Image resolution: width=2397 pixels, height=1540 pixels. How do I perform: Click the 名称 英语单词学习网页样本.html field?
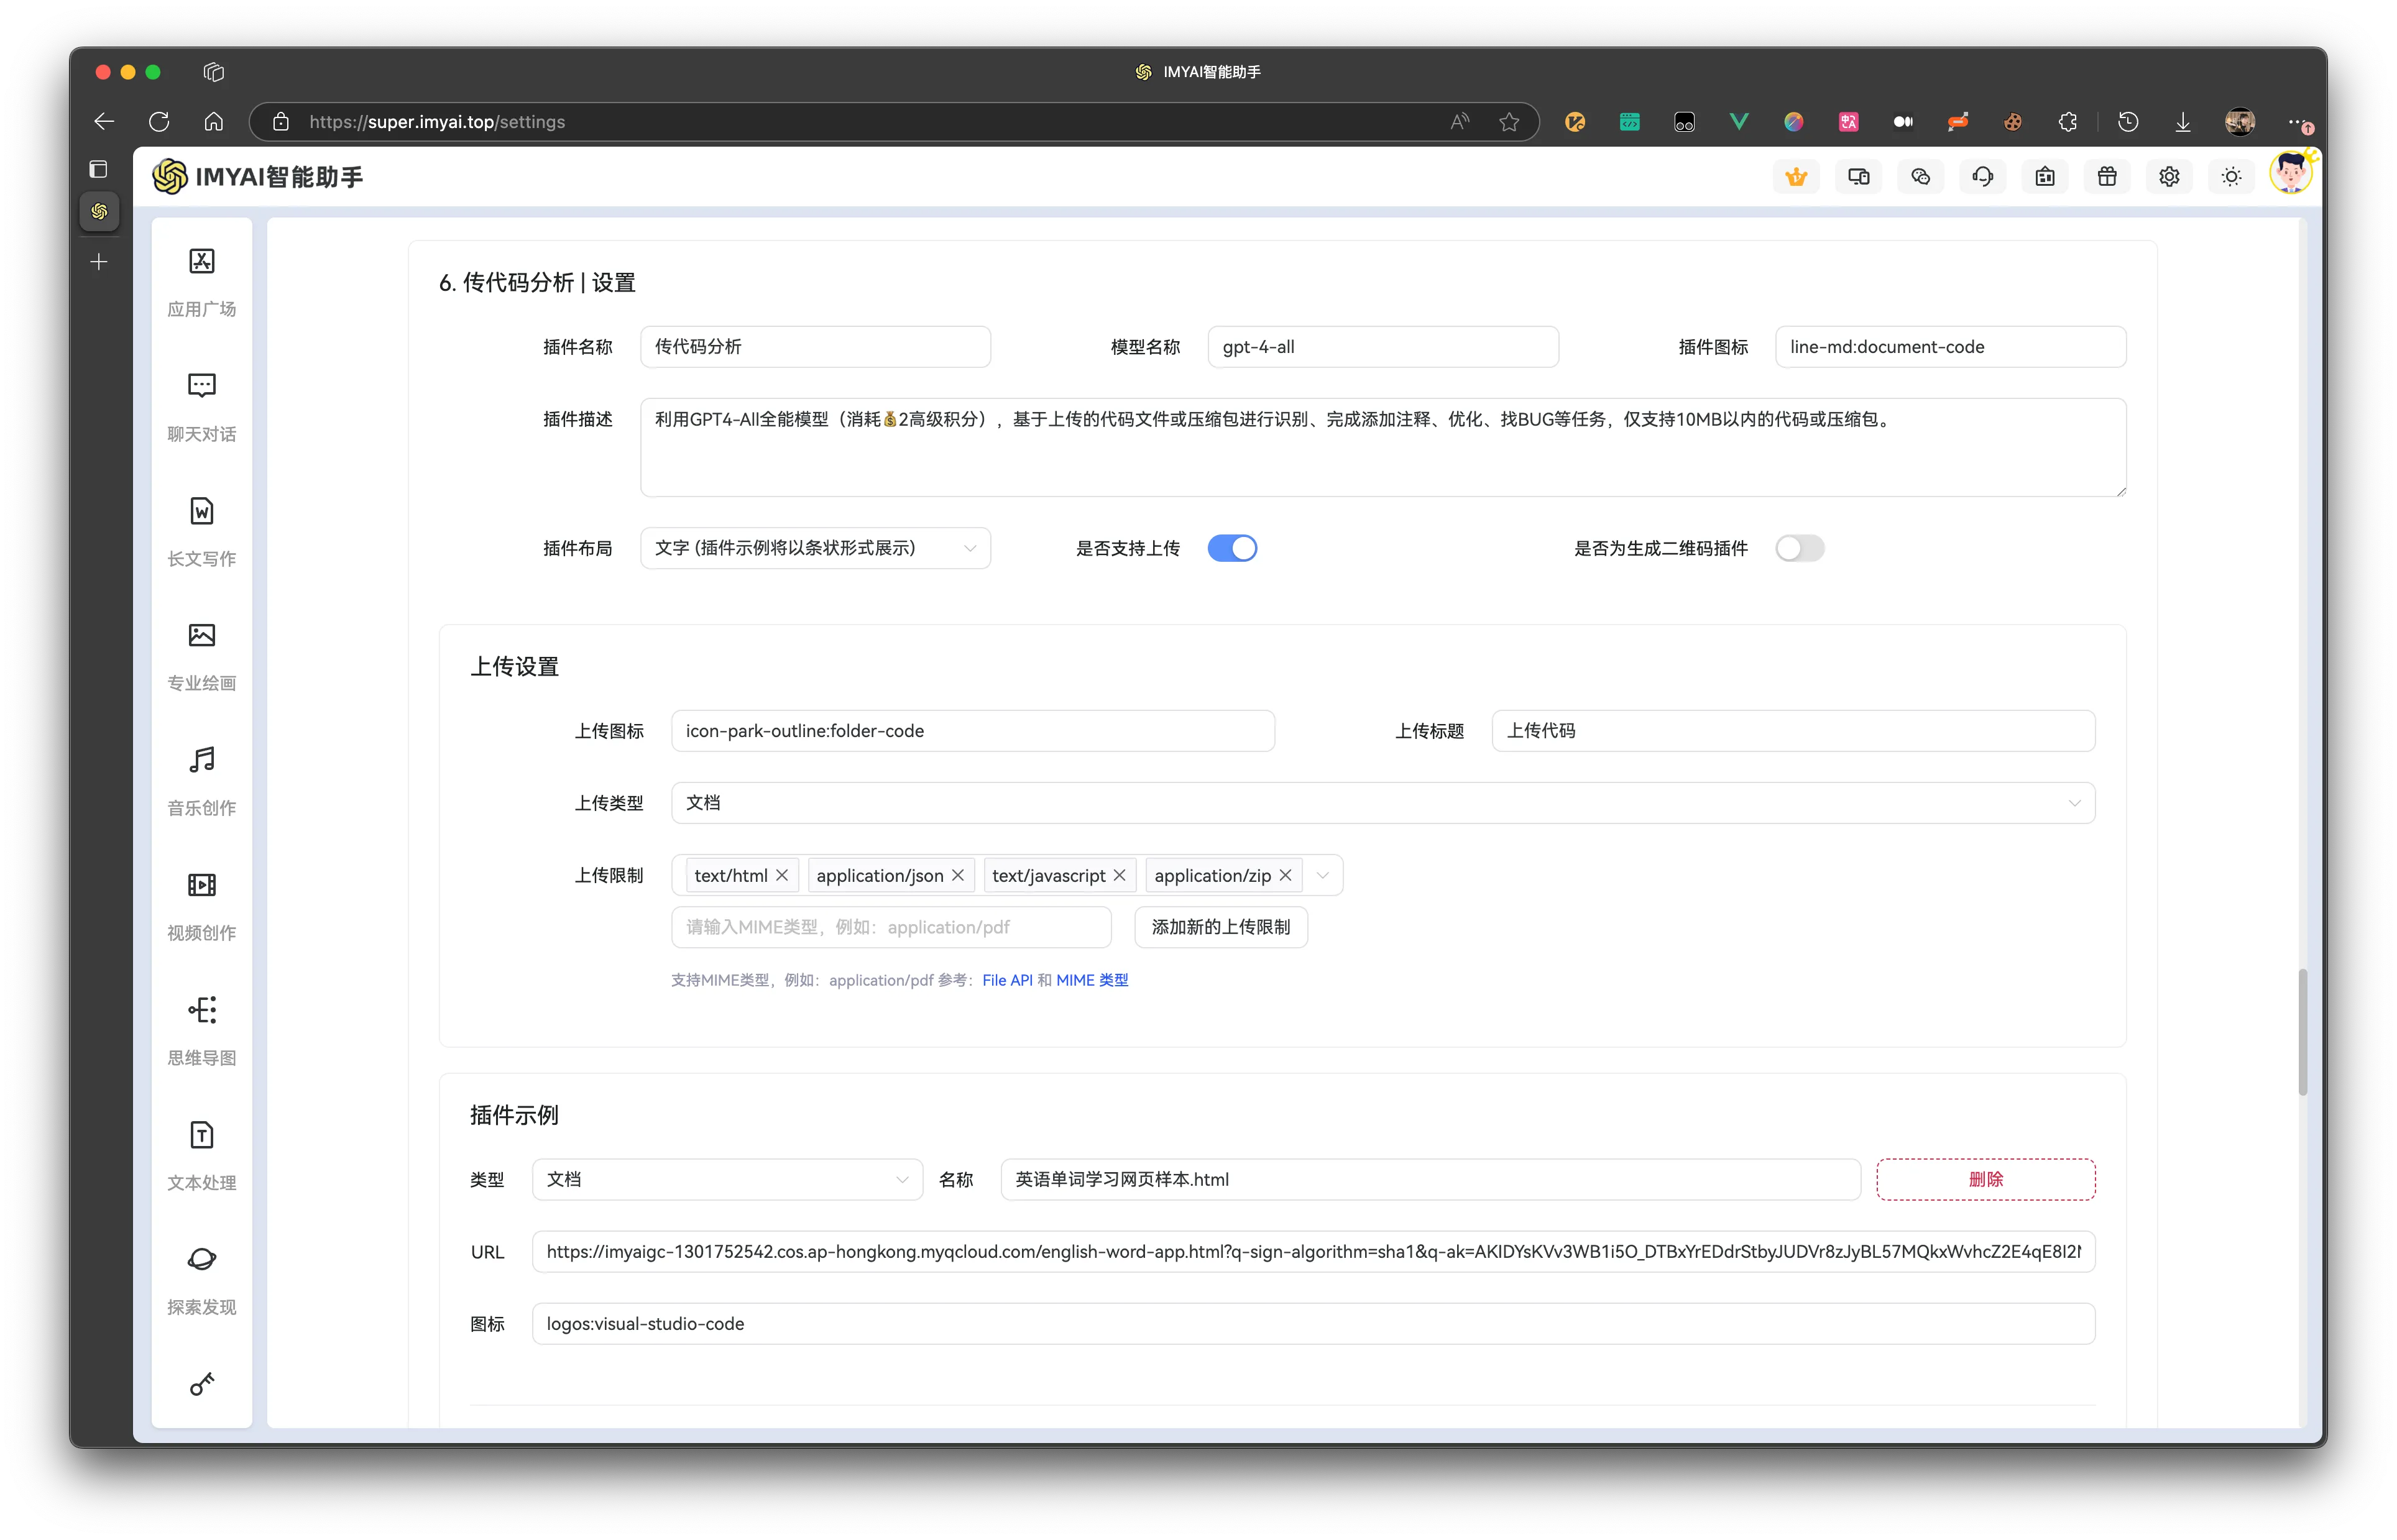1430,1179
